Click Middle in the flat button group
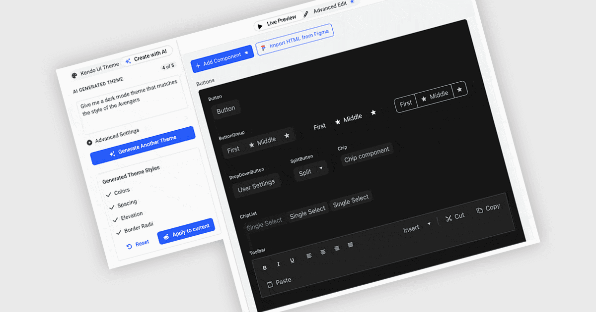596x312 pixels. pyautogui.click(x=348, y=119)
